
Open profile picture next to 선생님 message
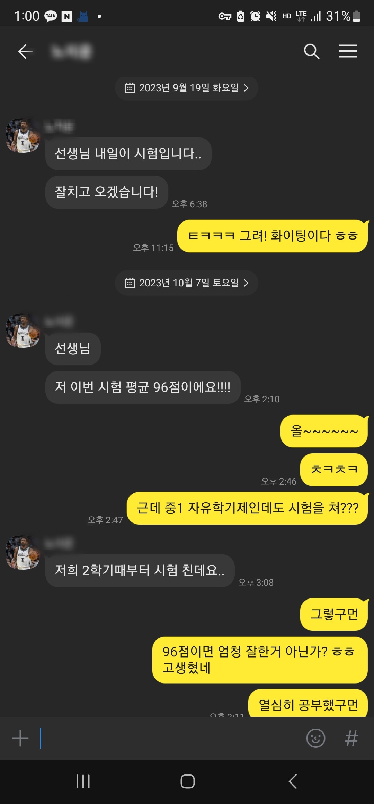(23, 330)
